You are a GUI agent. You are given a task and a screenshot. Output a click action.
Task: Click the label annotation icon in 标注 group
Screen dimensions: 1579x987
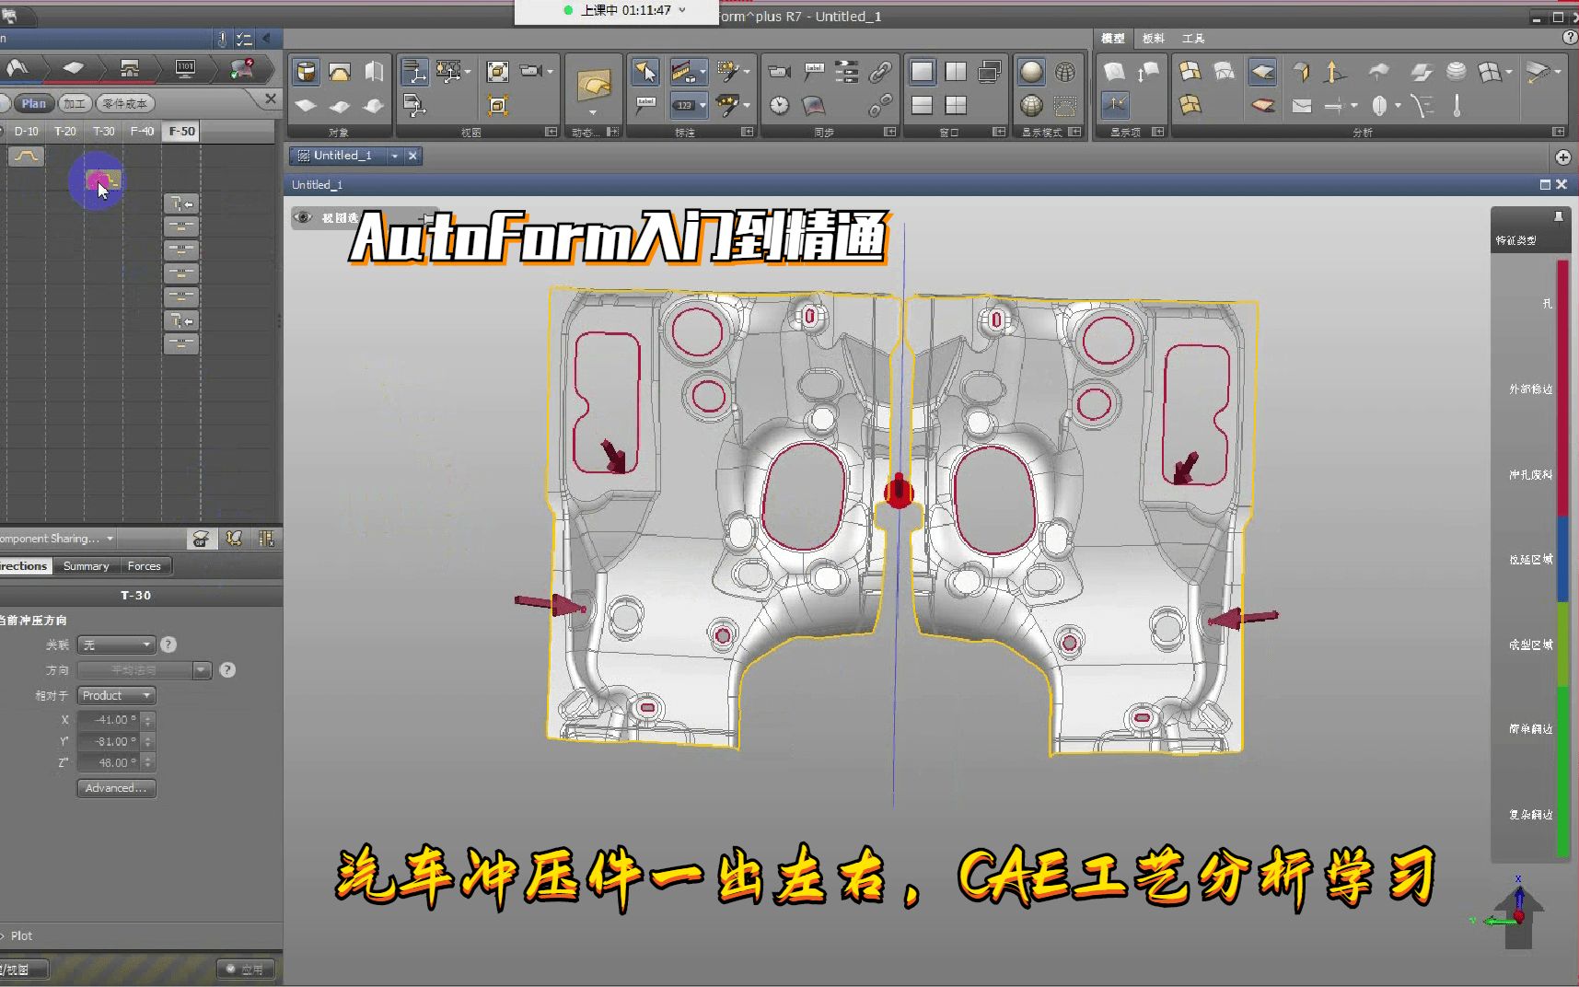(x=645, y=105)
